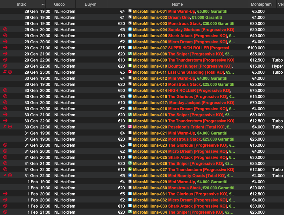Click the €40.000 prize pool of Shark Attack
The width and height of the screenshot is (284, 215).
257,36
